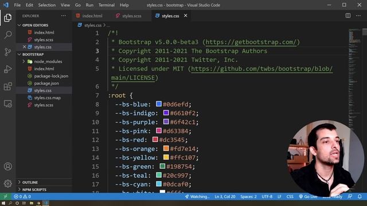This screenshot has height=206, width=367.
Task: Click the --bs-indigo color swatch
Action: tap(166, 113)
